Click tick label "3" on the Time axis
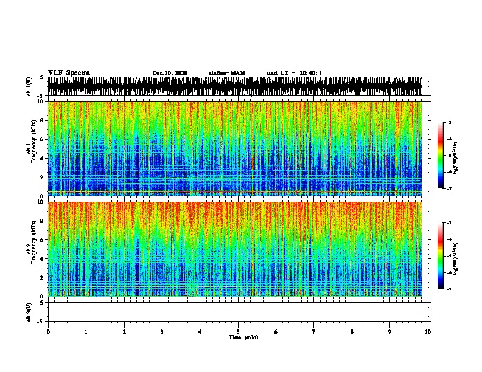This screenshot has height=372, width=482. click(162, 332)
